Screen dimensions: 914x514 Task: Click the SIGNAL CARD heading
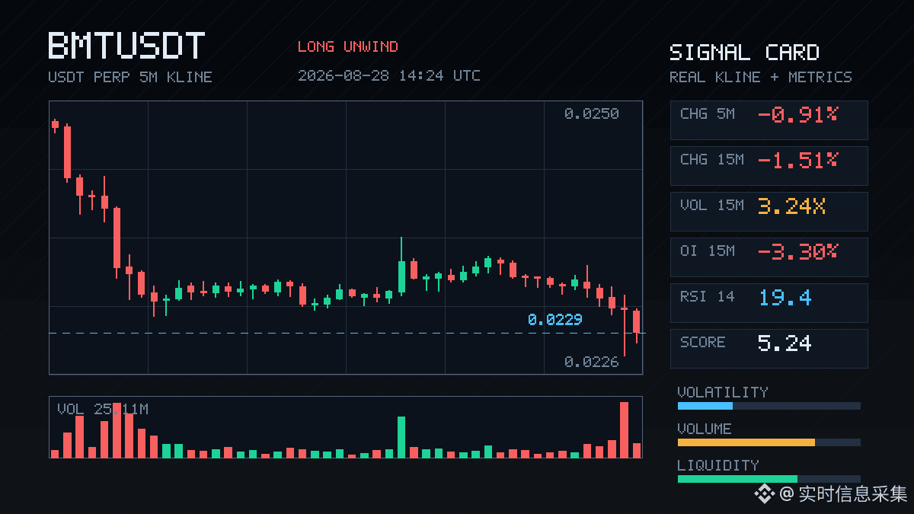click(x=744, y=53)
